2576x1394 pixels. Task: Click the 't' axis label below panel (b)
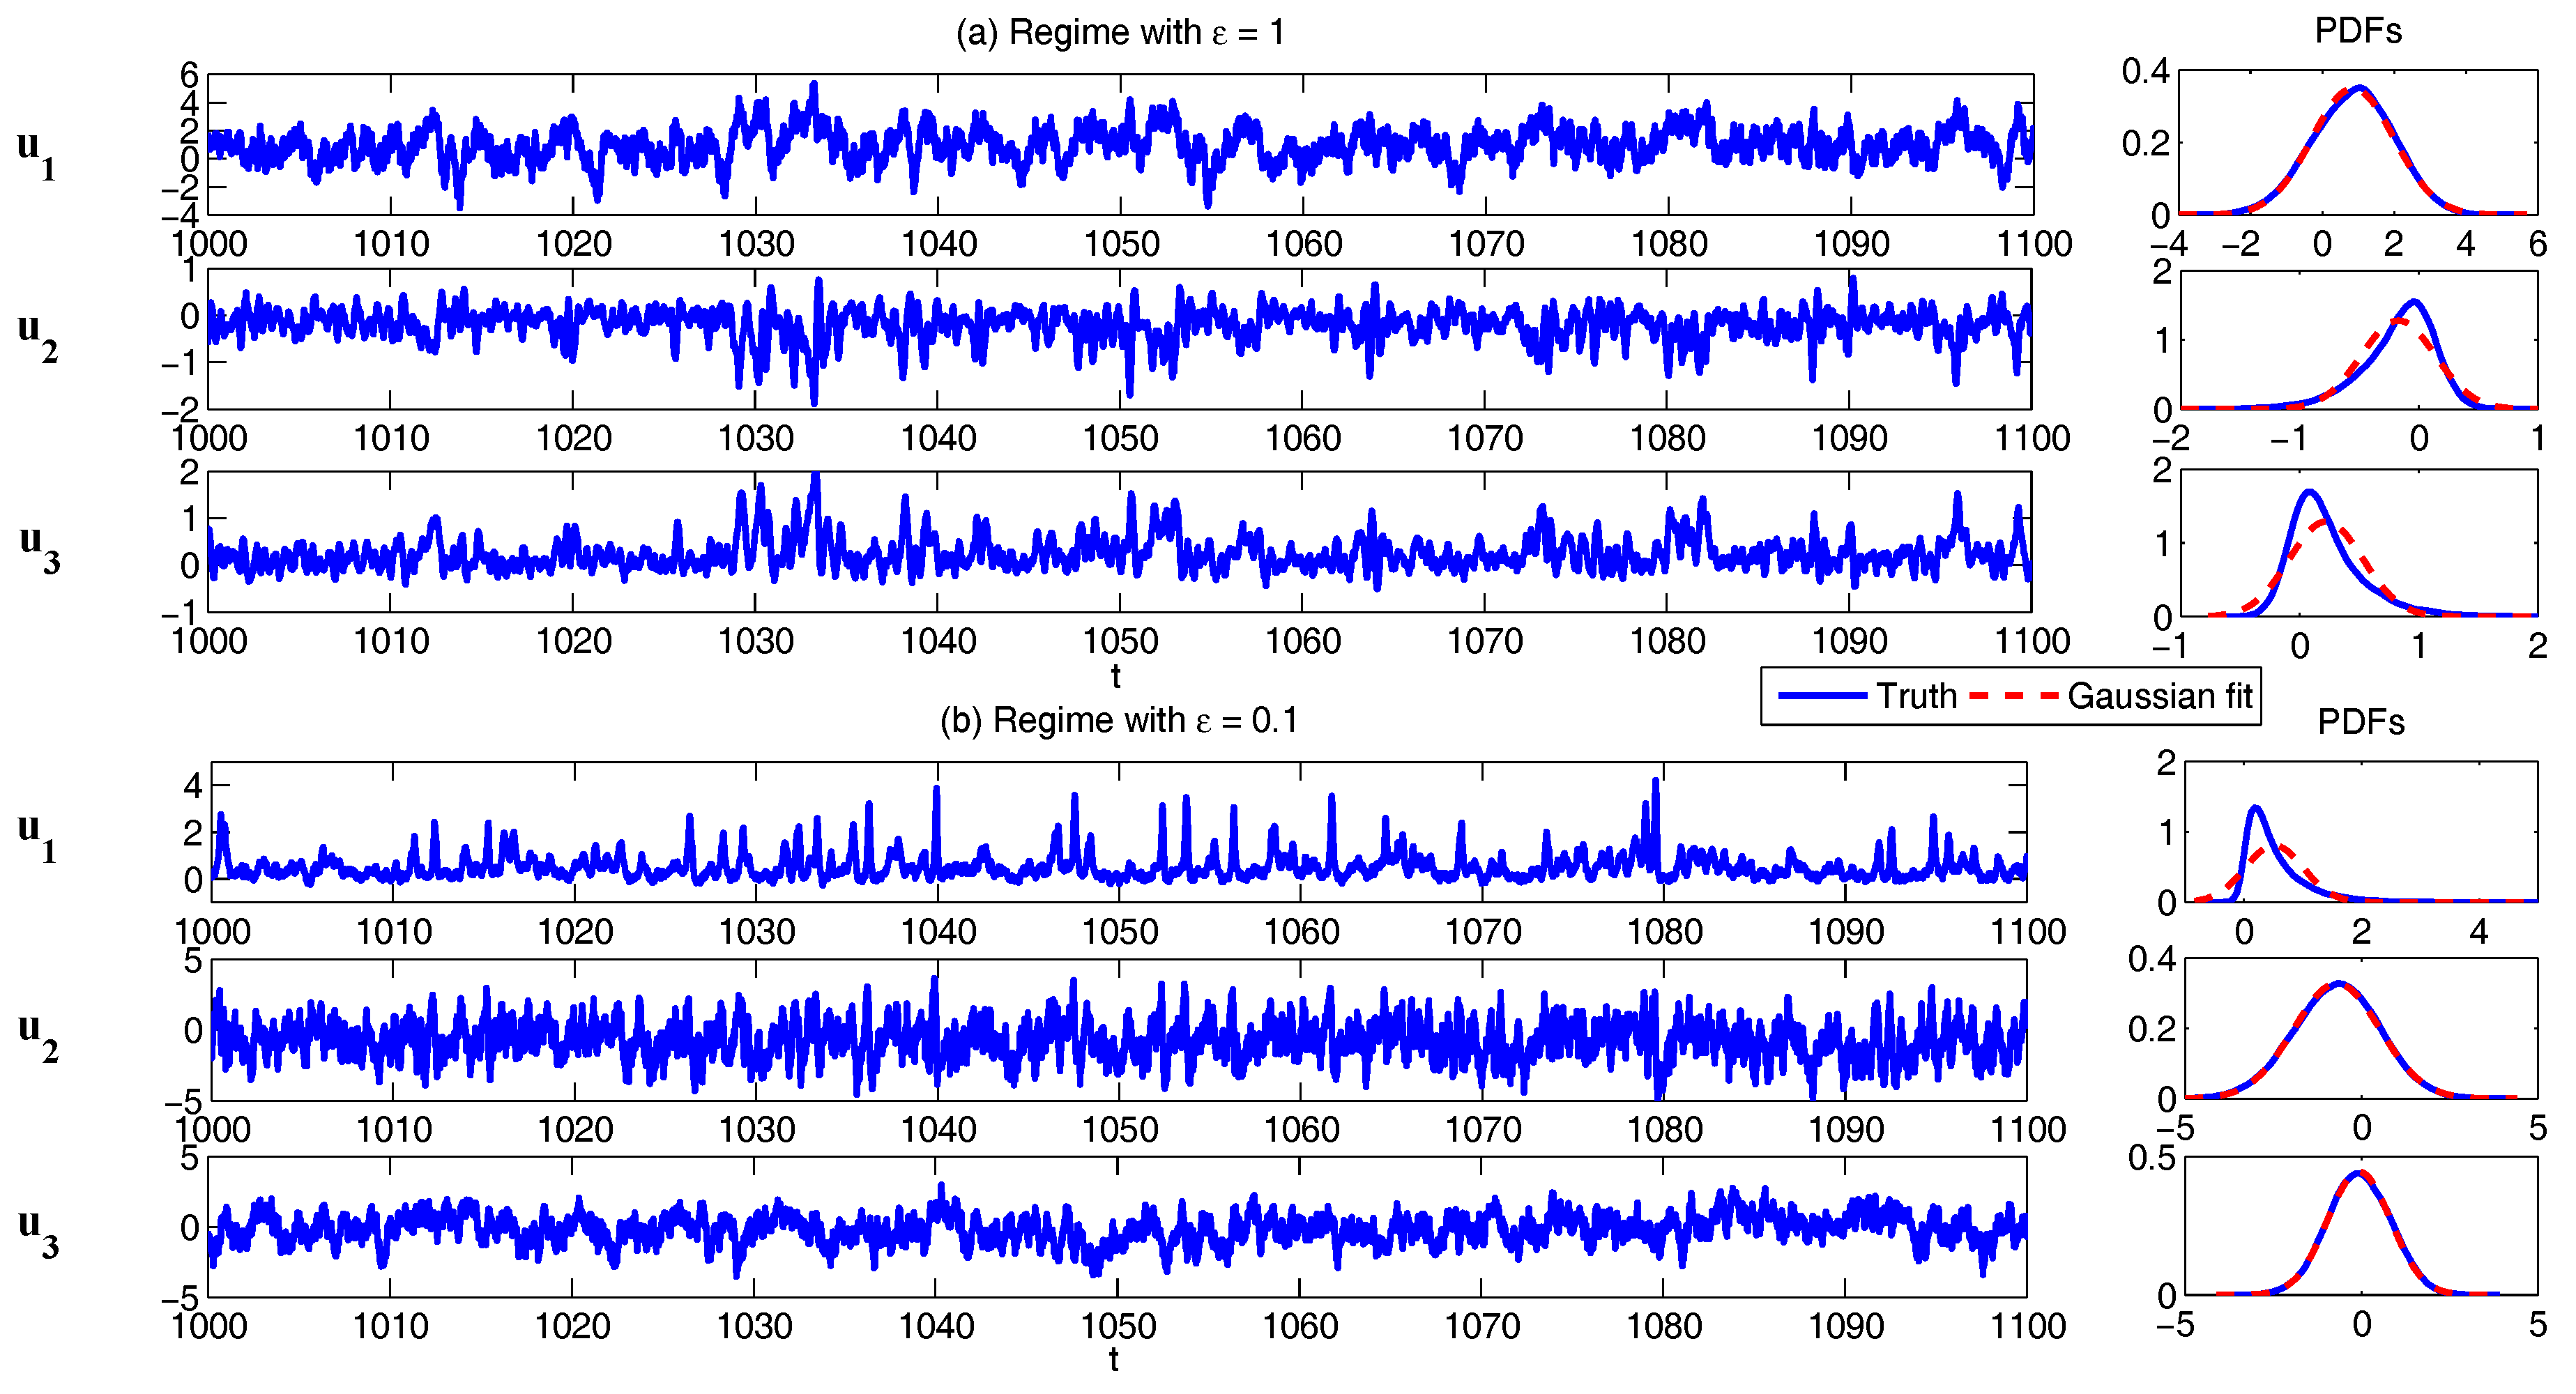point(1114,1360)
